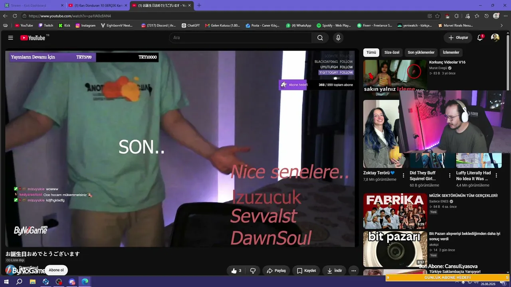Select the İzlenenler filter chip
The width and height of the screenshot is (511, 287).
click(451, 53)
